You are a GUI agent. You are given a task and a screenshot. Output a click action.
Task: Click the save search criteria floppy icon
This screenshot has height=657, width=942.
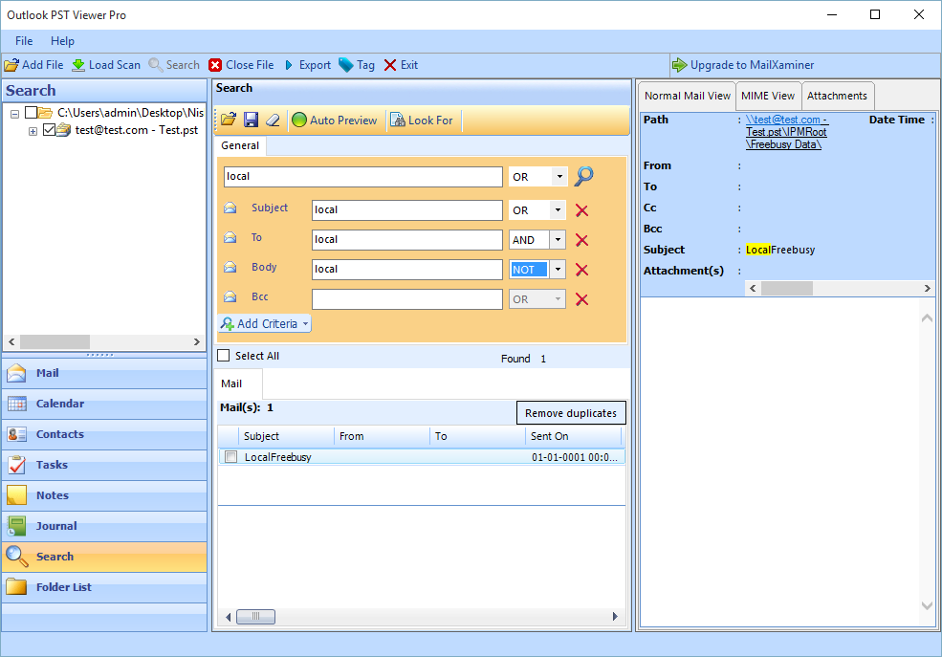[x=251, y=120]
